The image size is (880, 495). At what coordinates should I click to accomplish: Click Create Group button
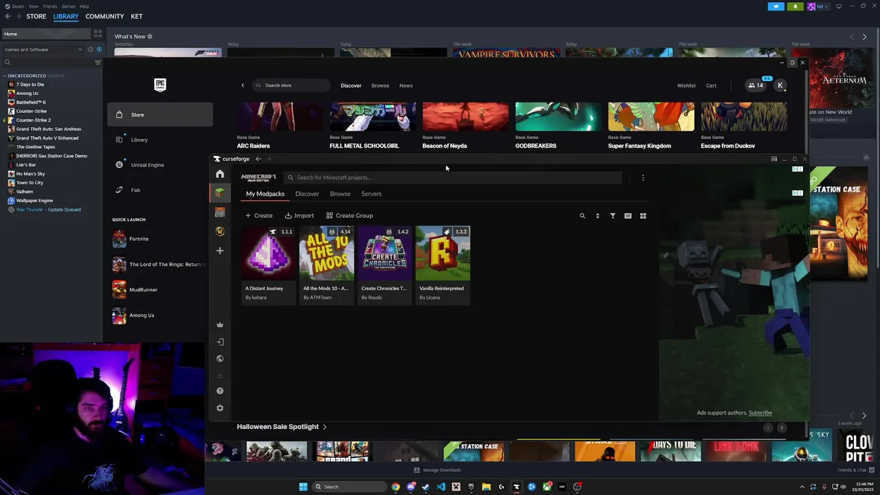(349, 216)
